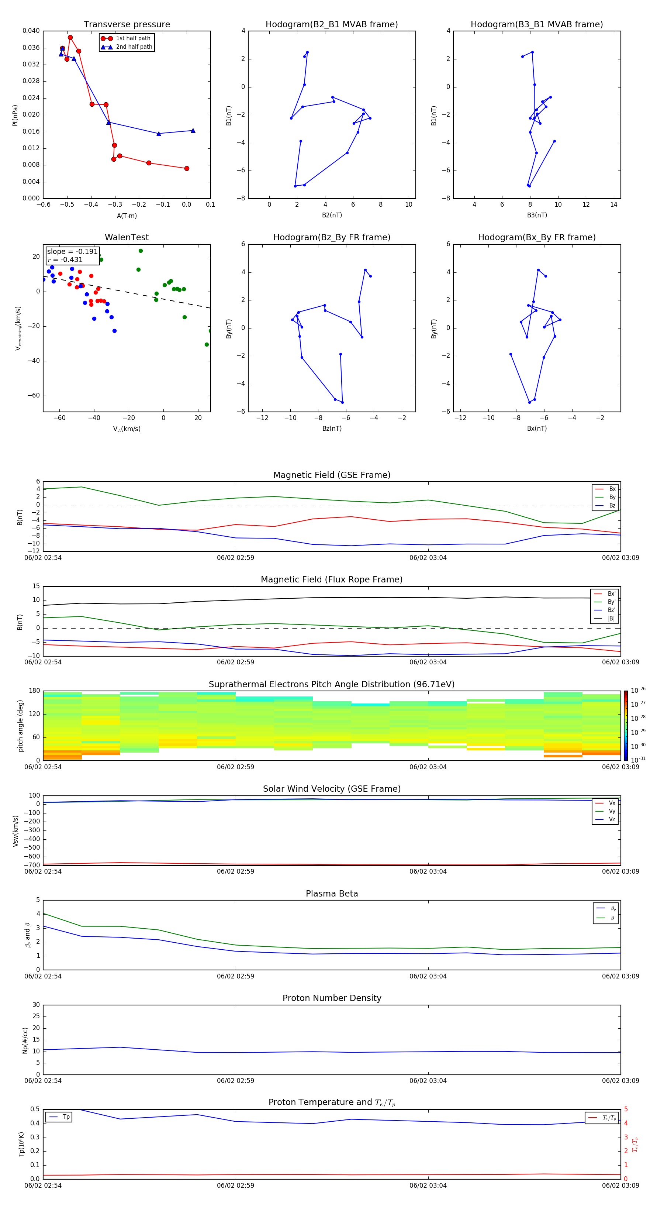This screenshot has height=1218, width=664.
Task: Click the '10^-31' colorbar tick label
Action: (x=638, y=760)
